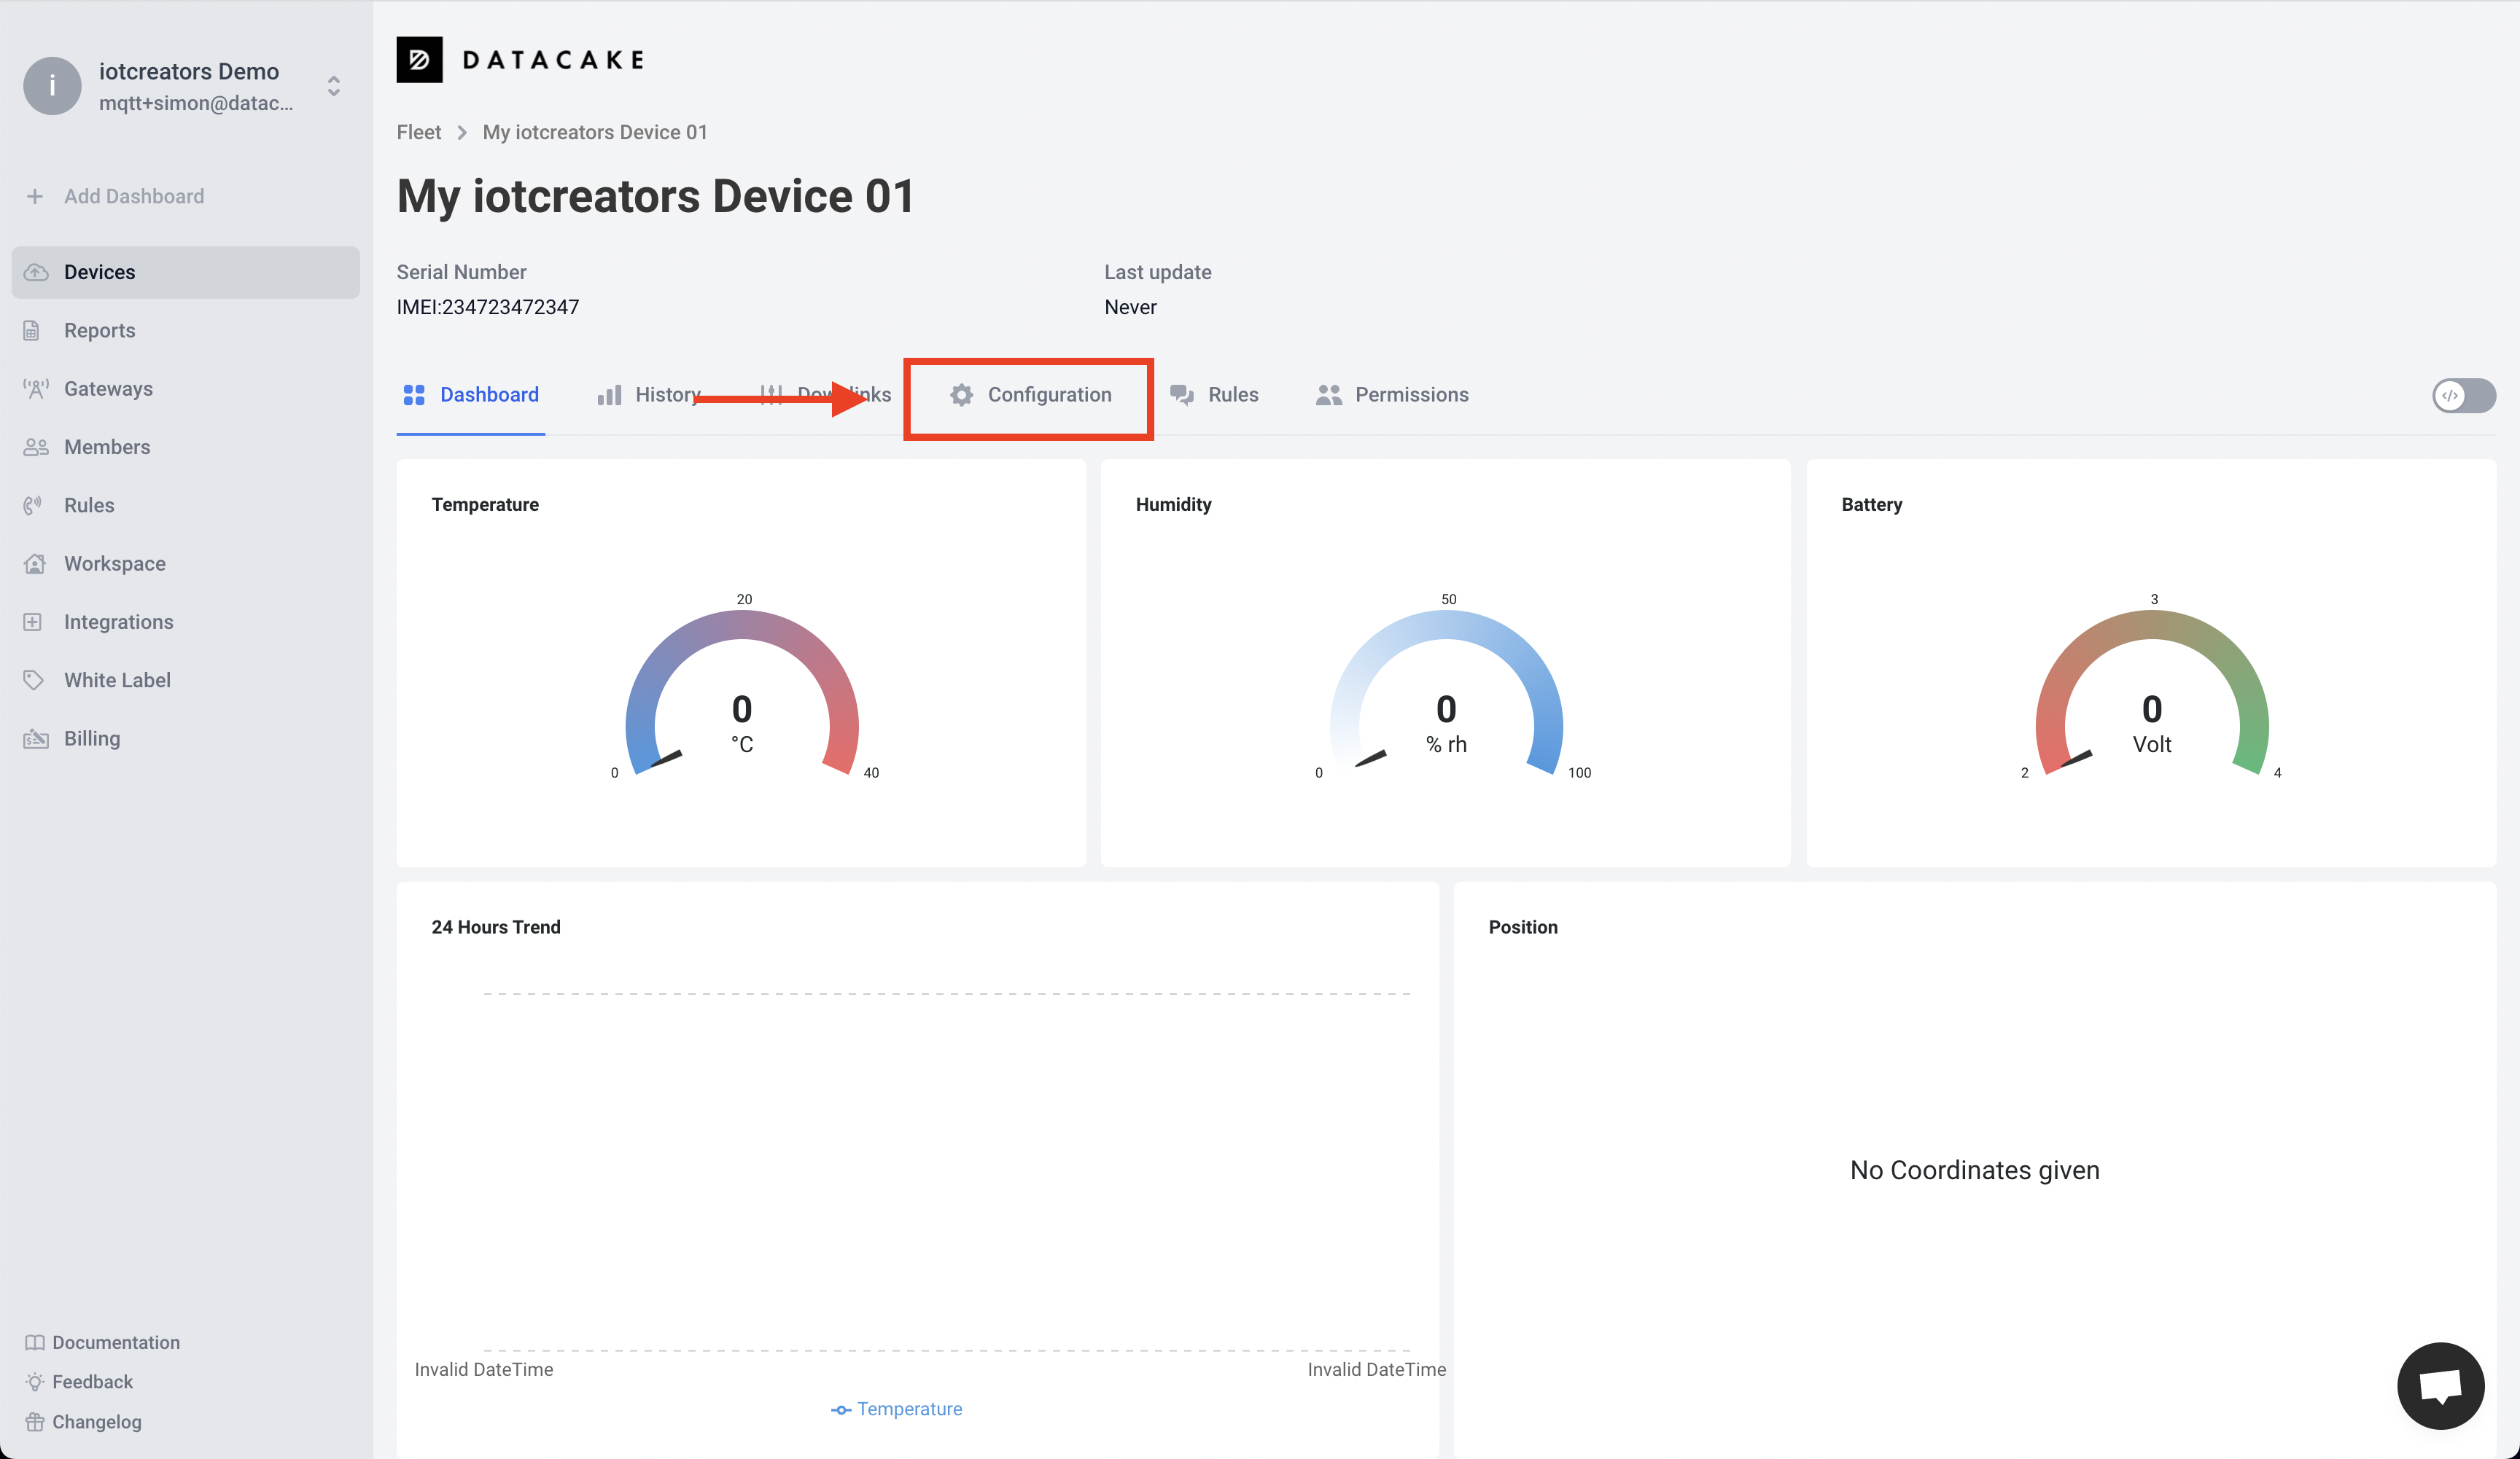Viewport: 2520px width, 1459px height.
Task: Open the Configuration tab
Action: (x=1031, y=395)
